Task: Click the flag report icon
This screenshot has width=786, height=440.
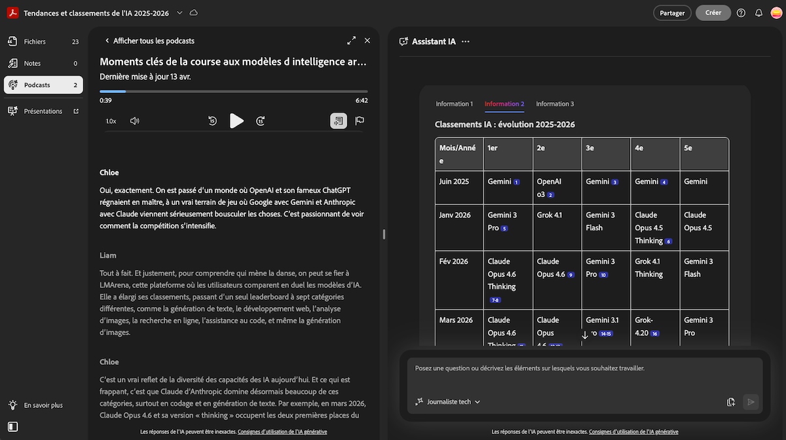Action: 360,120
